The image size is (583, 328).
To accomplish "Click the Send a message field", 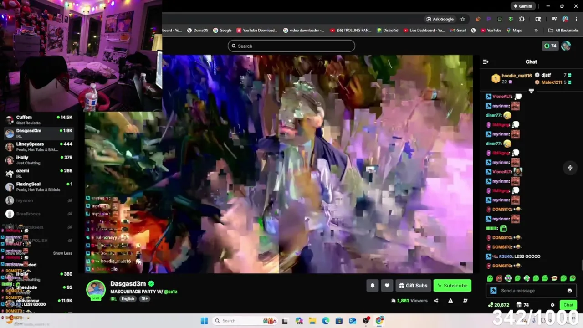I will click(531, 291).
